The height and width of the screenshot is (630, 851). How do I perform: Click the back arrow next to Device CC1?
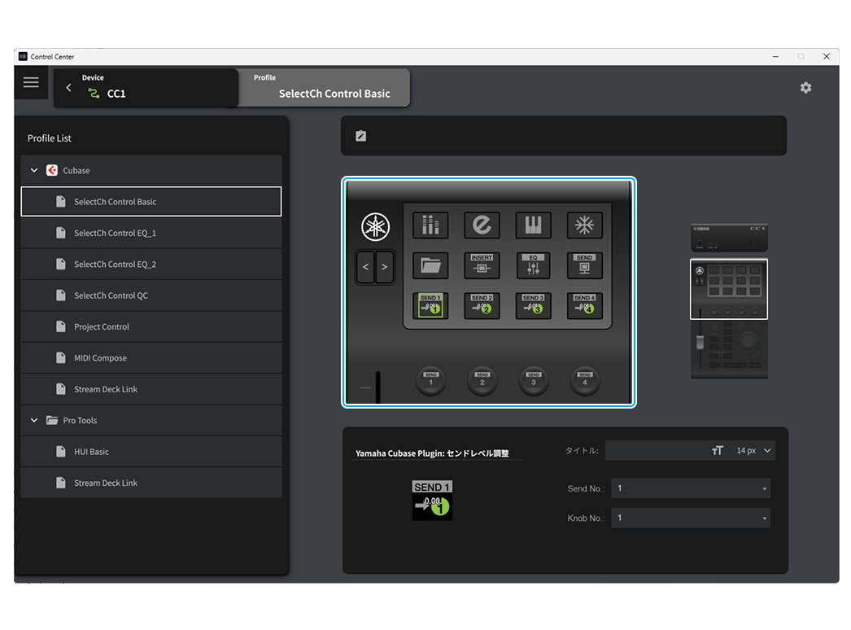(68, 87)
